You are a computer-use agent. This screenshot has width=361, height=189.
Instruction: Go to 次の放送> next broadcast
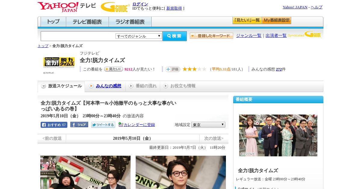[x=214, y=138]
